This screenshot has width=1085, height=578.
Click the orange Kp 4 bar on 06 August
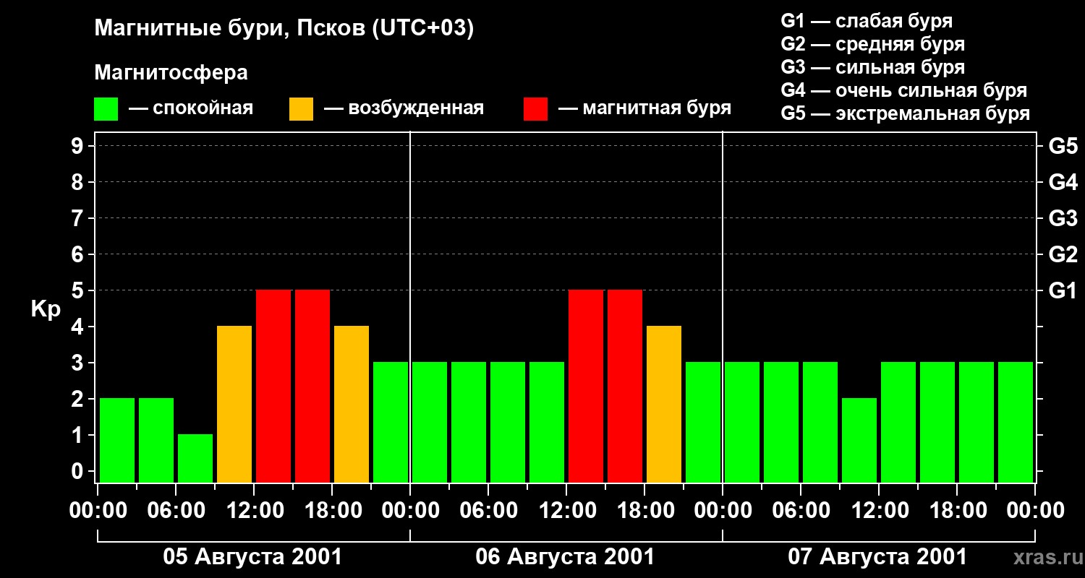pos(664,404)
